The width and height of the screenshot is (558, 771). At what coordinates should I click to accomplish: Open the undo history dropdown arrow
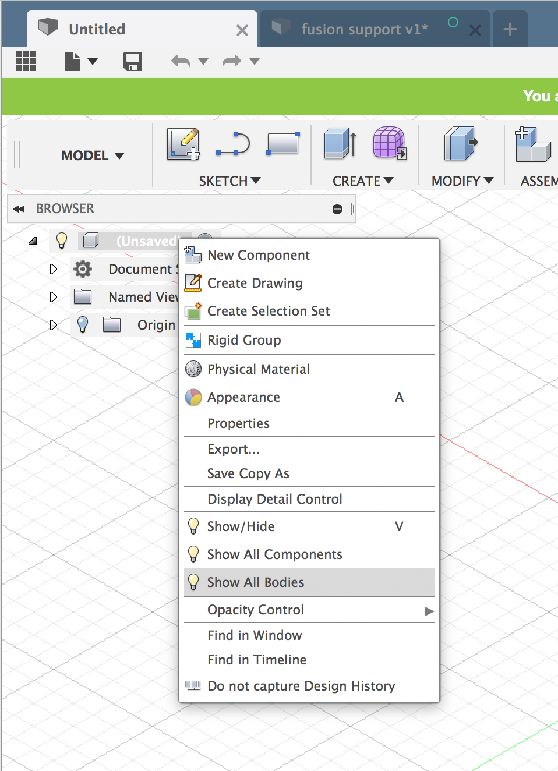203,61
